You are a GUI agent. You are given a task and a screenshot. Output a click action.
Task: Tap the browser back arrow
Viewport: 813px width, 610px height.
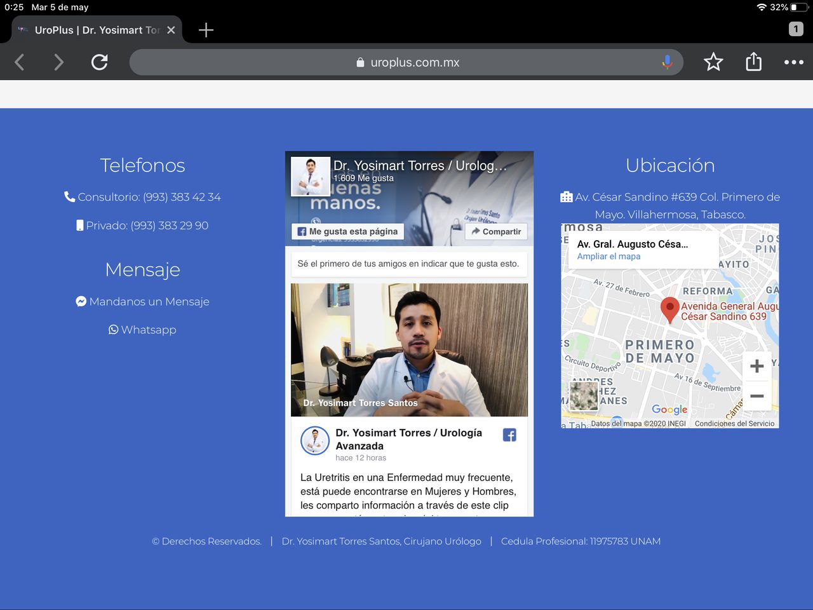point(20,62)
